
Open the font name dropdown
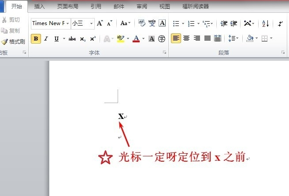[x=68, y=23]
